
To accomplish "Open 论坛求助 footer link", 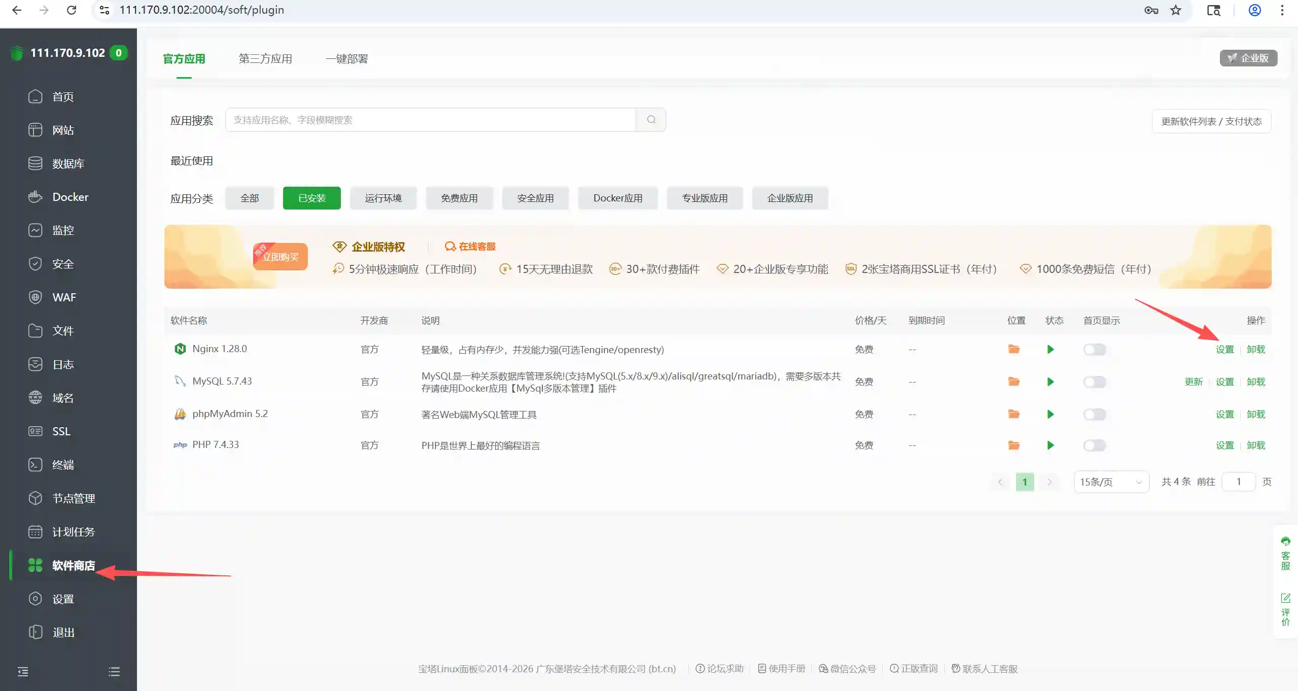I will click(x=719, y=669).
